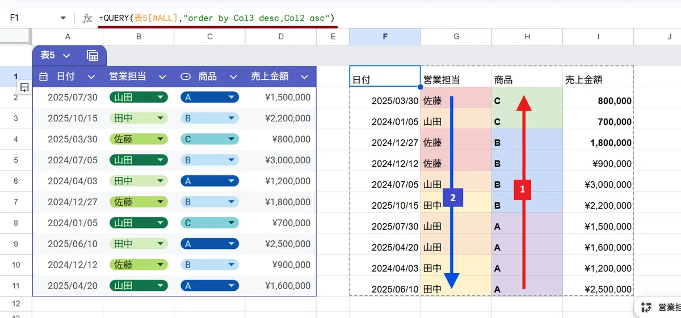The width and height of the screenshot is (681, 318).
Task: Click the ¥700,000 amount in column D
Action: click(x=291, y=223)
